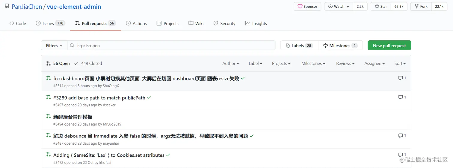453x168 pixels.
Task: Expand the Projects filter dropdown
Action: coord(281,63)
